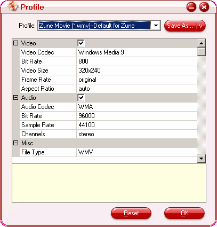Open the Profile dropdown list

point(156,26)
